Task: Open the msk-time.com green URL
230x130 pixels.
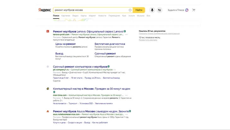Action: pos(60,95)
